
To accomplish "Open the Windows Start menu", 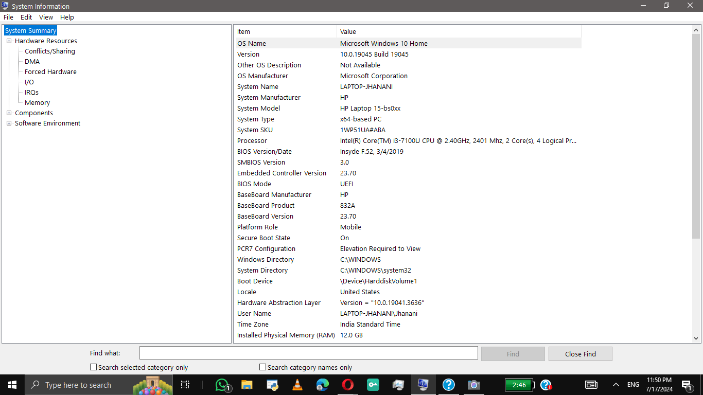I will click(12, 385).
